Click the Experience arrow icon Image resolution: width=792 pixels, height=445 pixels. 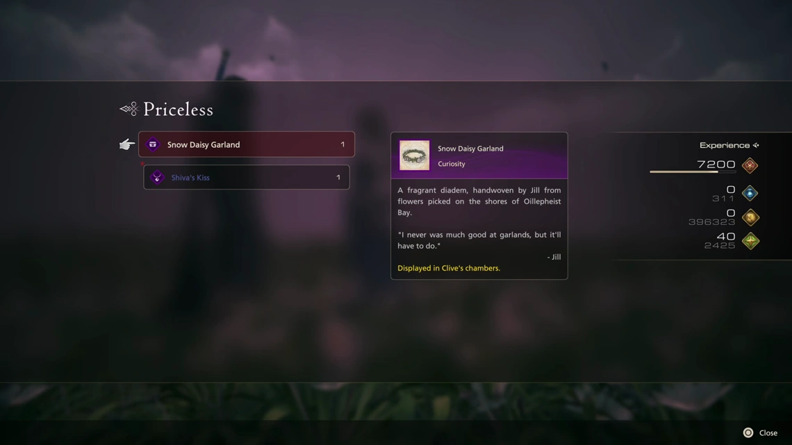(756, 145)
